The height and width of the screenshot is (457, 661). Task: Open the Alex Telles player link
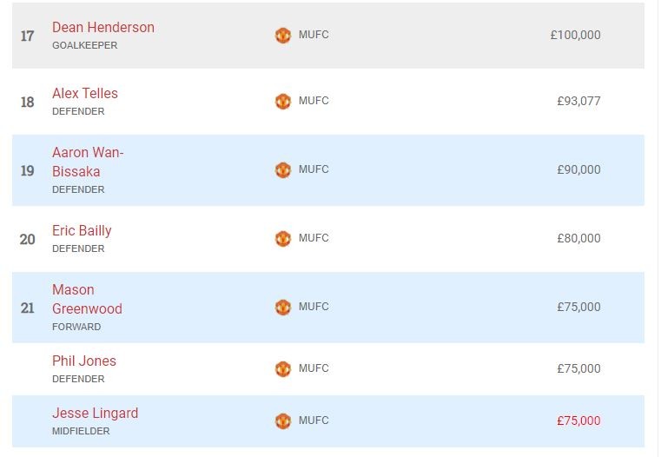pos(84,94)
